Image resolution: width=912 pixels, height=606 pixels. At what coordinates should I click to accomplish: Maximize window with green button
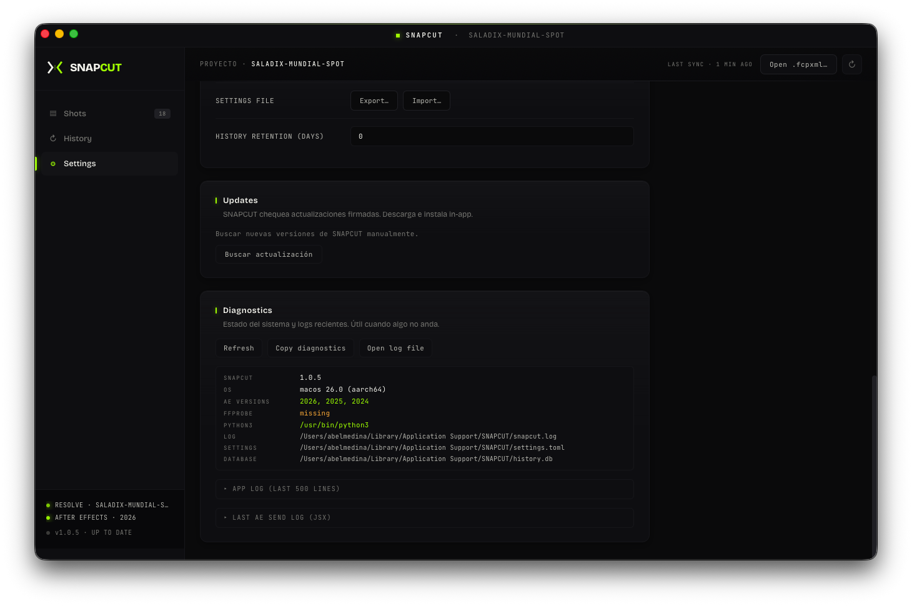74,34
